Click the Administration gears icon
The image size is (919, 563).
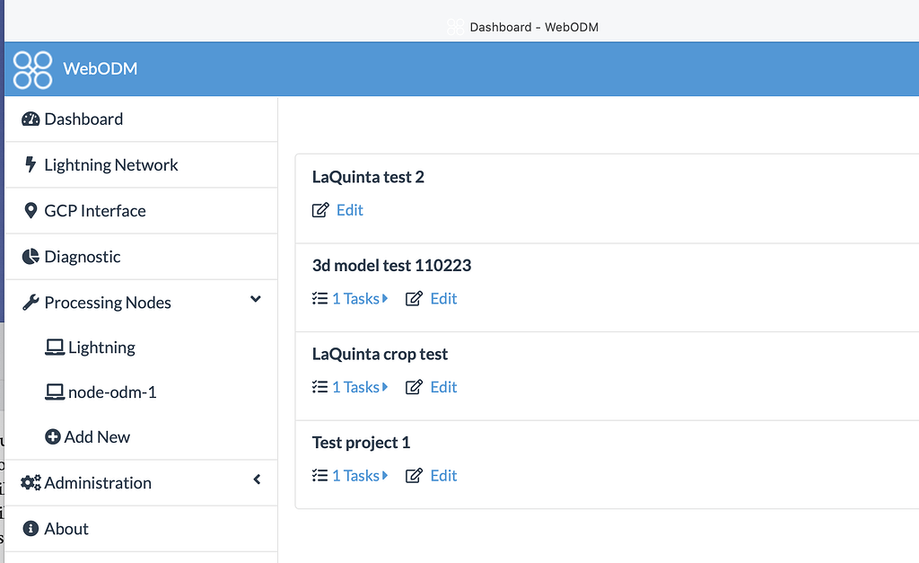pos(31,483)
